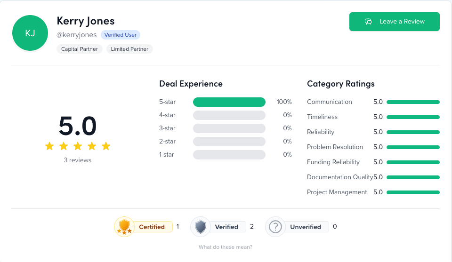
Task: Select the Limited Partner tag
Action: coord(129,49)
